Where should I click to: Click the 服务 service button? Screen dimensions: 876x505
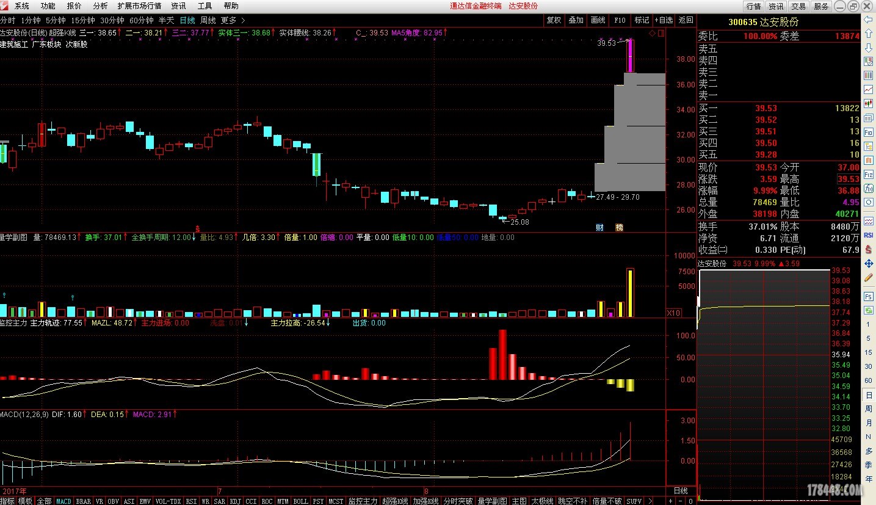pyautogui.click(x=821, y=6)
